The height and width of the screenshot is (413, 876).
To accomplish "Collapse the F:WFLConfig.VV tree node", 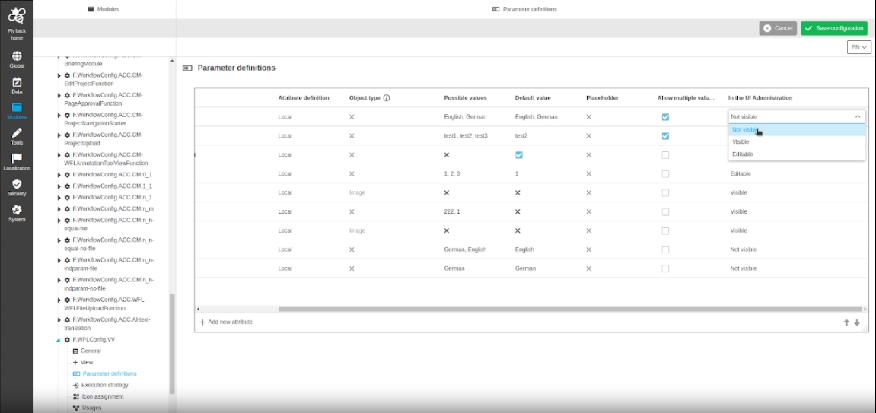I will (59, 339).
